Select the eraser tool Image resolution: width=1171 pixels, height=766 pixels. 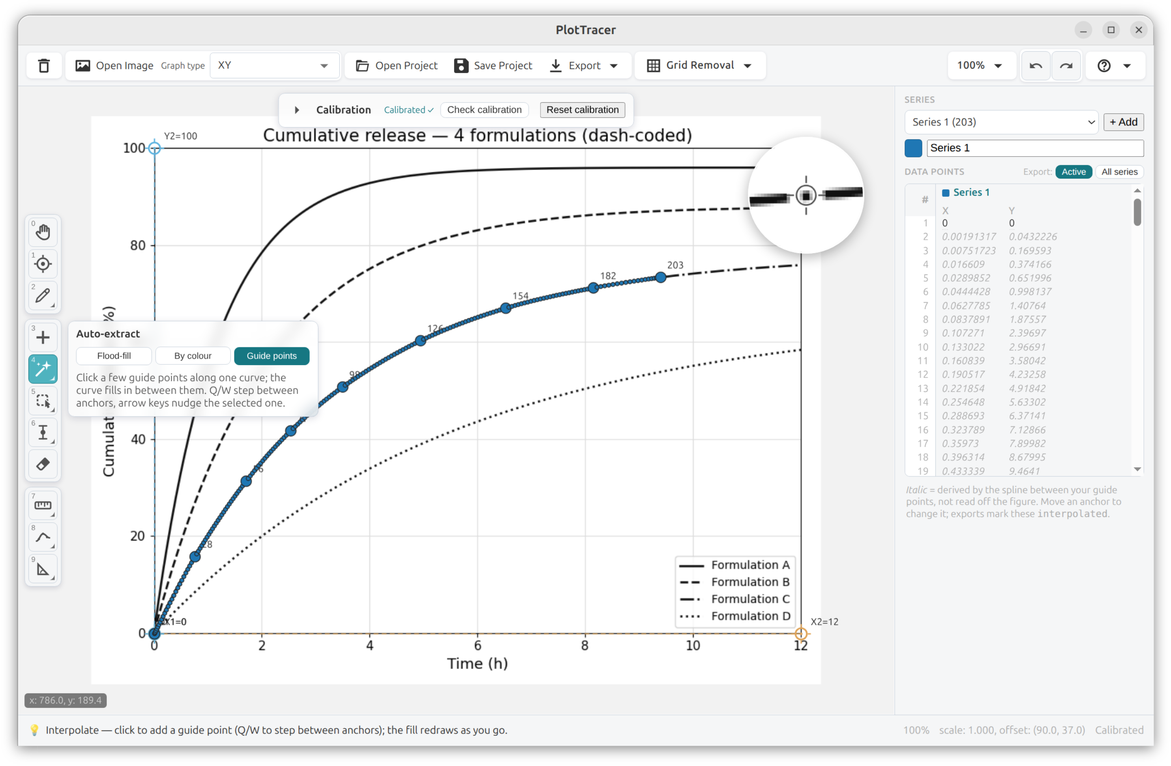pyautogui.click(x=43, y=464)
